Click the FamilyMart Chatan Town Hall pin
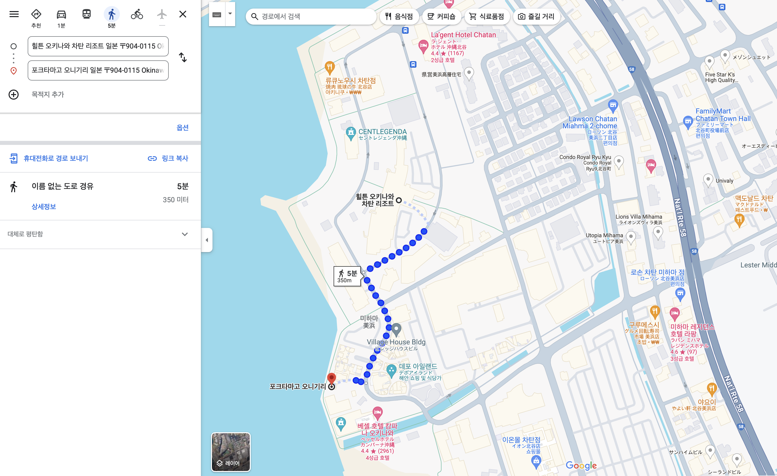This screenshot has width=777, height=476. pos(688,122)
